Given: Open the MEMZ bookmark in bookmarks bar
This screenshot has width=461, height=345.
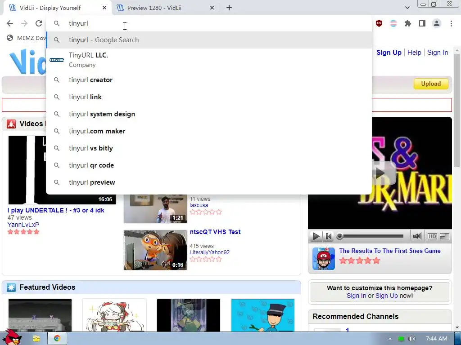Looking at the screenshot, I should pos(27,38).
